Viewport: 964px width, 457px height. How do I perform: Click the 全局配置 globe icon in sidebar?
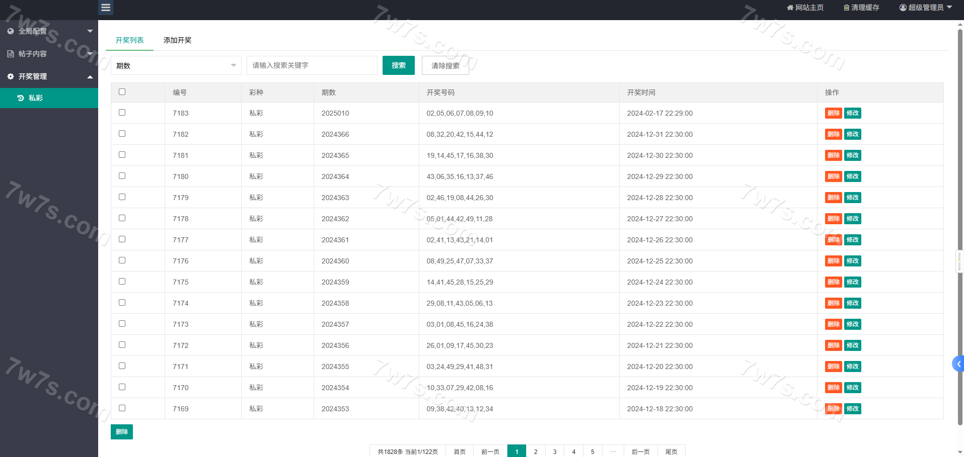click(x=11, y=31)
